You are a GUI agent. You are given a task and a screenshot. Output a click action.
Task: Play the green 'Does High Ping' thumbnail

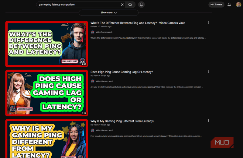[x=46, y=93]
